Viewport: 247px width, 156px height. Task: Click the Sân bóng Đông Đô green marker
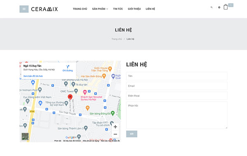(x=113, y=113)
